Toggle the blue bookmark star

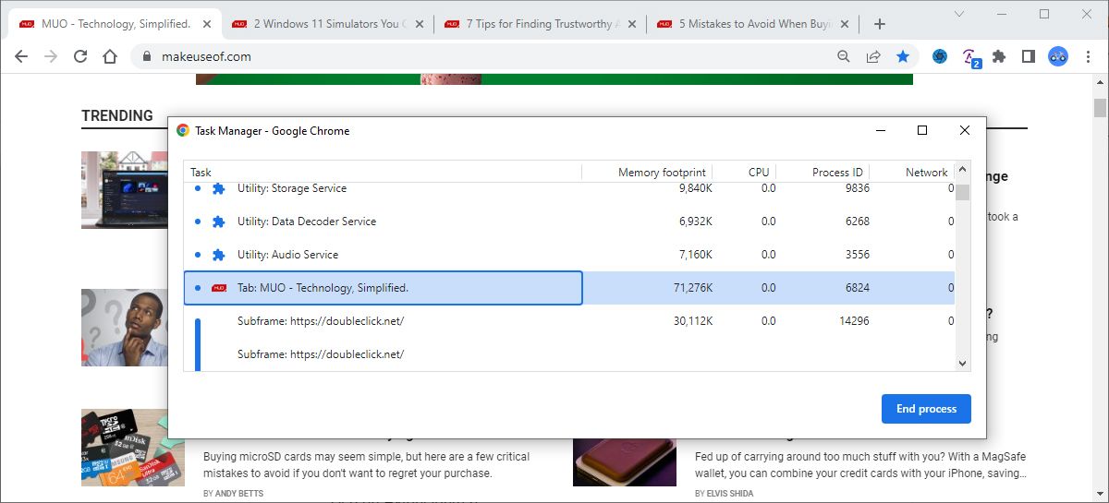[903, 56]
